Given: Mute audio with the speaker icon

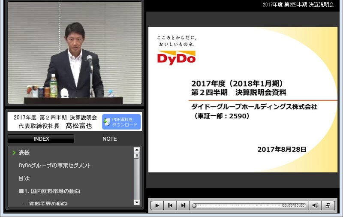Looking at the screenshot, I should pyautogui.click(x=315, y=205).
